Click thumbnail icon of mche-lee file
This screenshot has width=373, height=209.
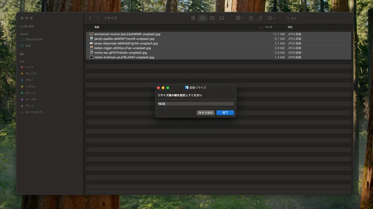pos(91,52)
